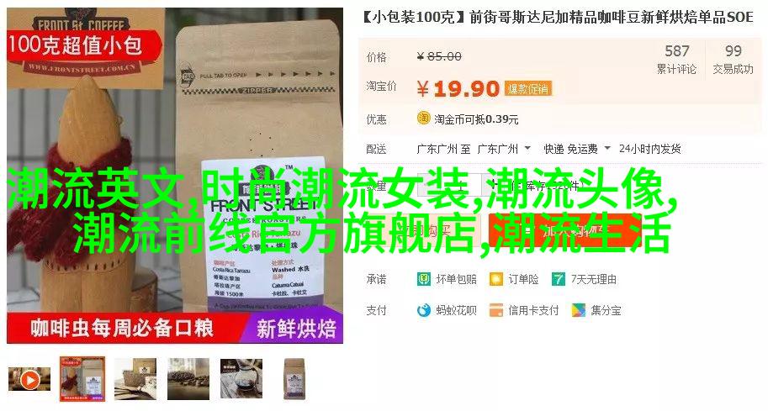768x411 pixels.
Task: Click the 爆款促销 promotion tag
Action: click(528, 89)
